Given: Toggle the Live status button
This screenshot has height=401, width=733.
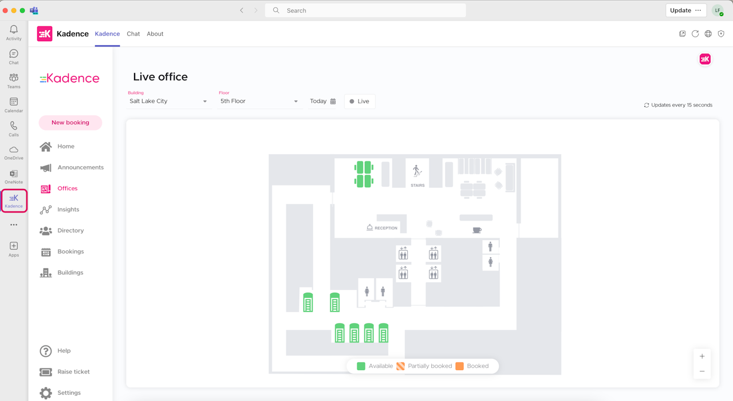Looking at the screenshot, I should [360, 101].
